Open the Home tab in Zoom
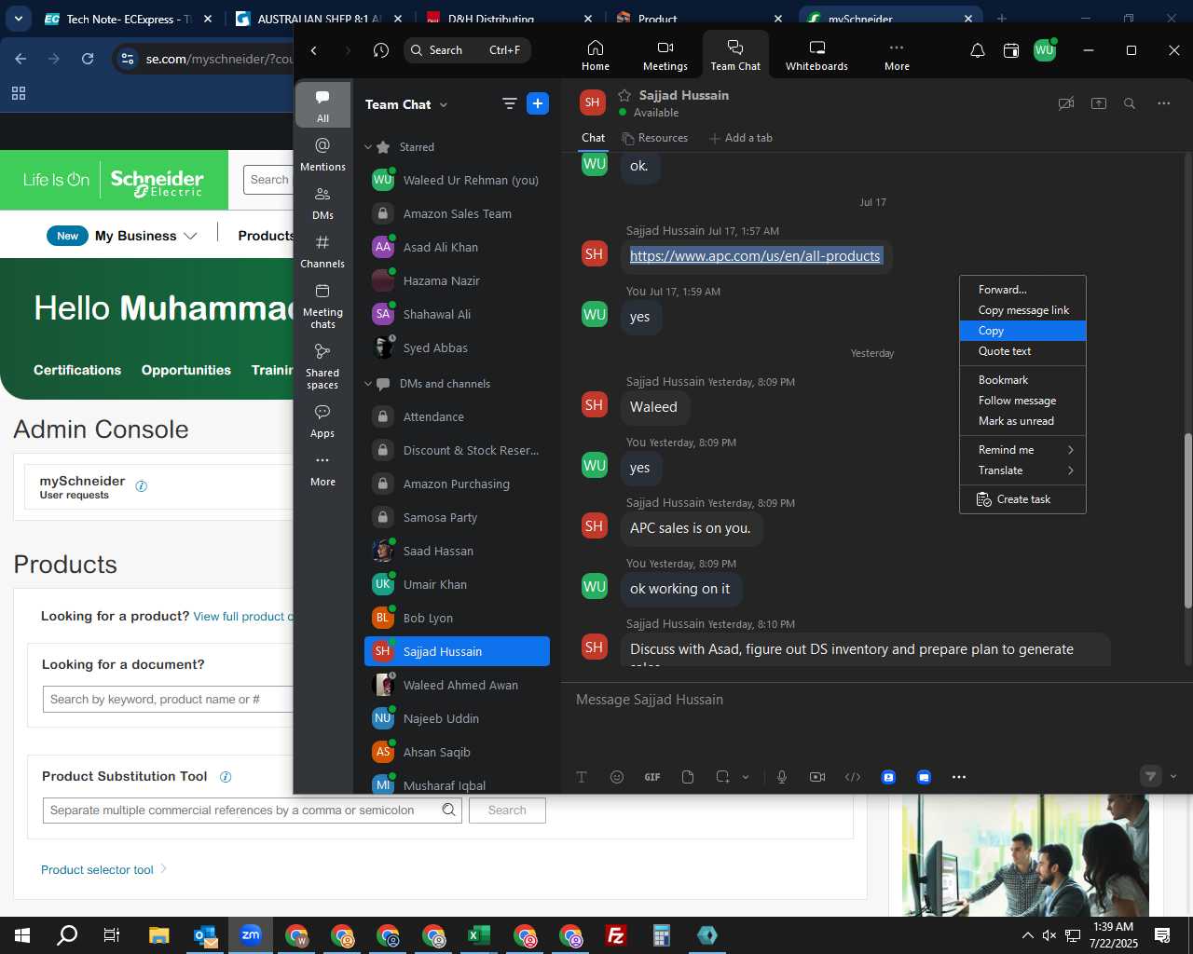This screenshot has width=1193, height=954. coord(596,55)
